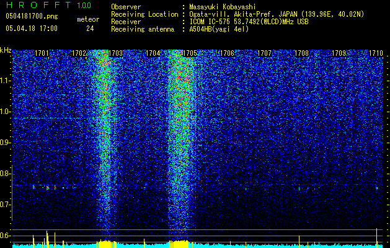Click the 0.6 kHz axis label
Viewport: 390px width, 248px height.
click(x=6, y=236)
